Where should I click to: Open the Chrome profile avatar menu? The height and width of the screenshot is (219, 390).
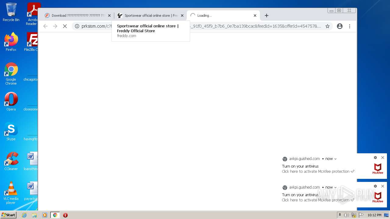[x=340, y=26]
